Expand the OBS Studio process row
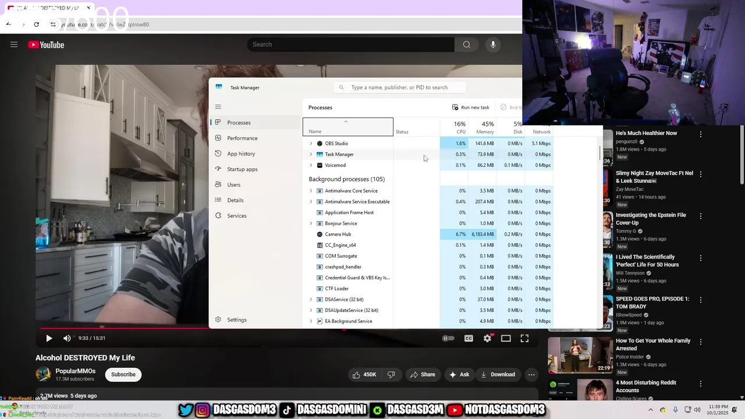 tap(311, 143)
